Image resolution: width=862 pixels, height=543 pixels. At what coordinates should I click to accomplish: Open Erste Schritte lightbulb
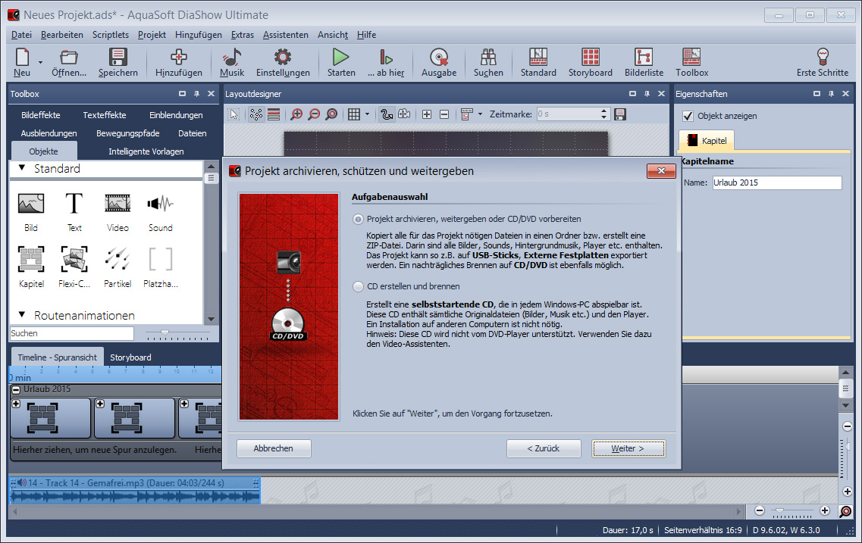(823, 62)
